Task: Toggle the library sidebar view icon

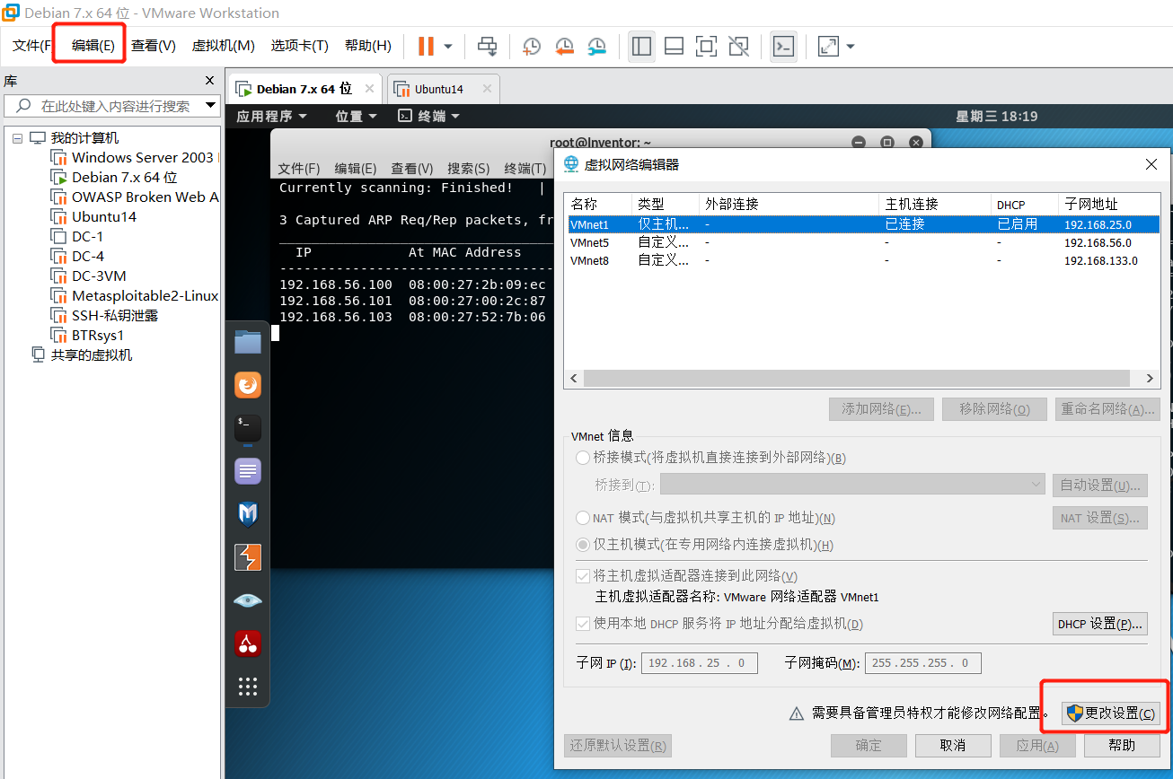Action: click(x=641, y=46)
